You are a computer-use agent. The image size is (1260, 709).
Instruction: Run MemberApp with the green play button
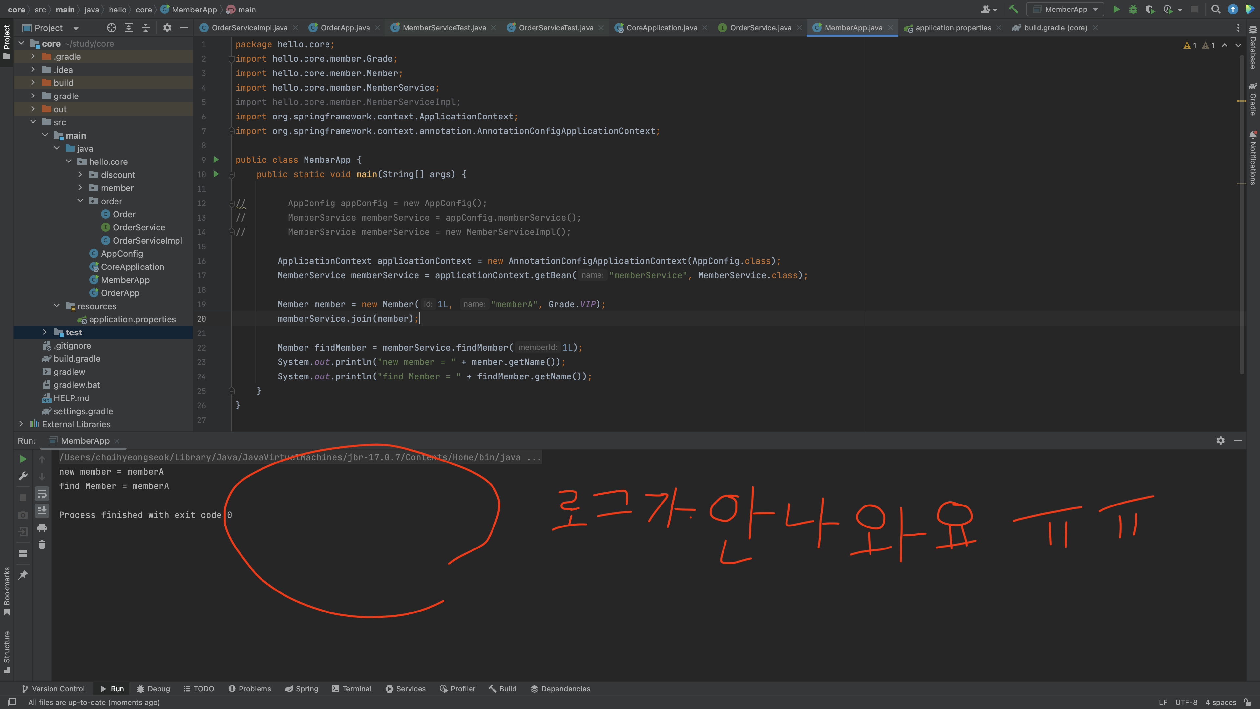click(x=1116, y=9)
